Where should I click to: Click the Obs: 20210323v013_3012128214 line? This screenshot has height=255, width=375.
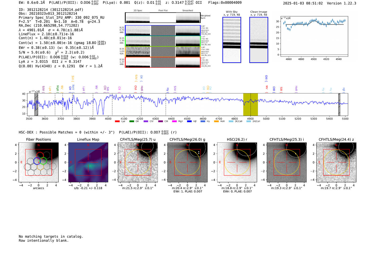[x=48, y=14]
